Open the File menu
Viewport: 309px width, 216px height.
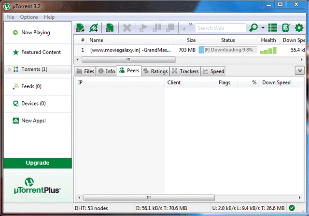click(x=10, y=17)
